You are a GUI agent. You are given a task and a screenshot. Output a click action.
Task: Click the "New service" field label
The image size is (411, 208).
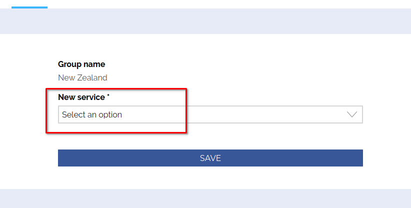pyautogui.click(x=81, y=97)
